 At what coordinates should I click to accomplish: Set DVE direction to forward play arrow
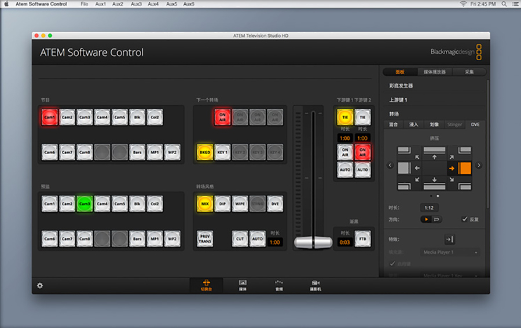pyautogui.click(x=426, y=219)
